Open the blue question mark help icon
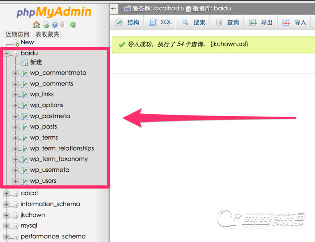Viewport: 315px width, 242px height. pos(55,25)
